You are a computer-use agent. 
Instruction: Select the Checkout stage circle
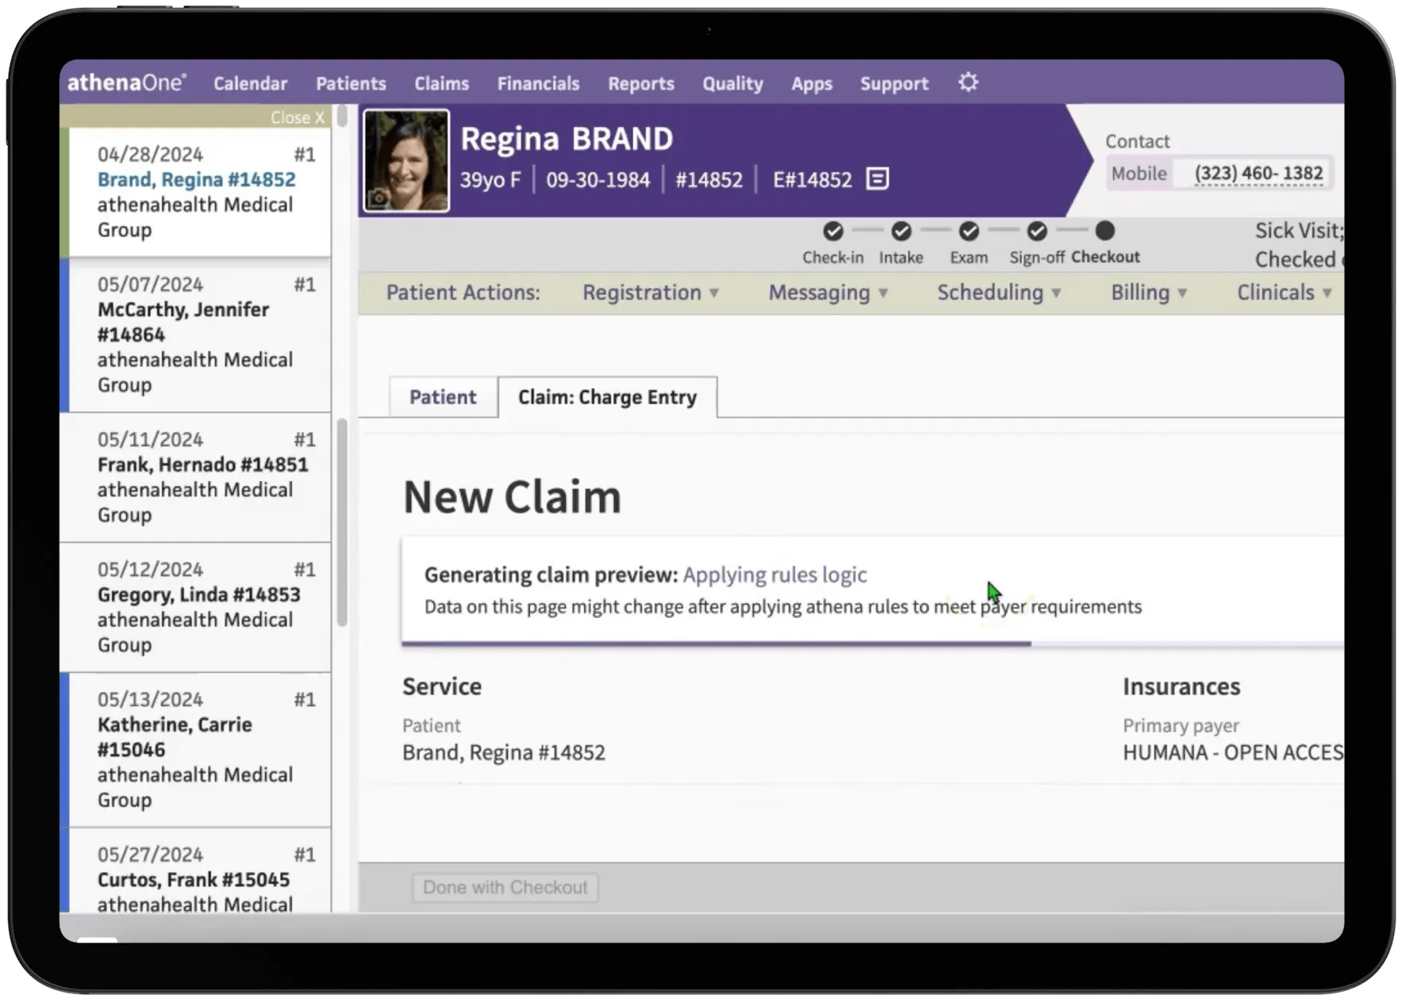pos(1105,231)
